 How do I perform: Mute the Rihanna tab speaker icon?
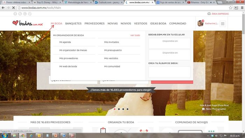[x=211, y=2]
